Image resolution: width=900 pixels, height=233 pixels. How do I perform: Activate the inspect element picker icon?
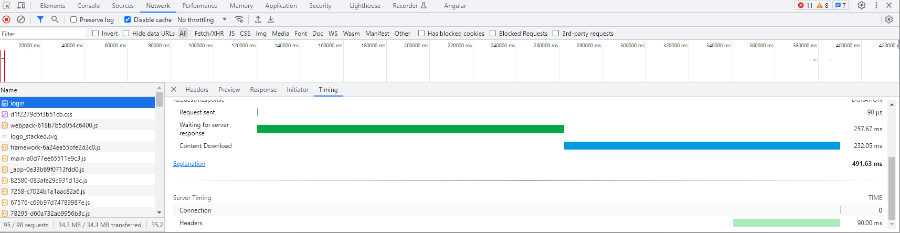pyautogui.click(x=6, y=5)
